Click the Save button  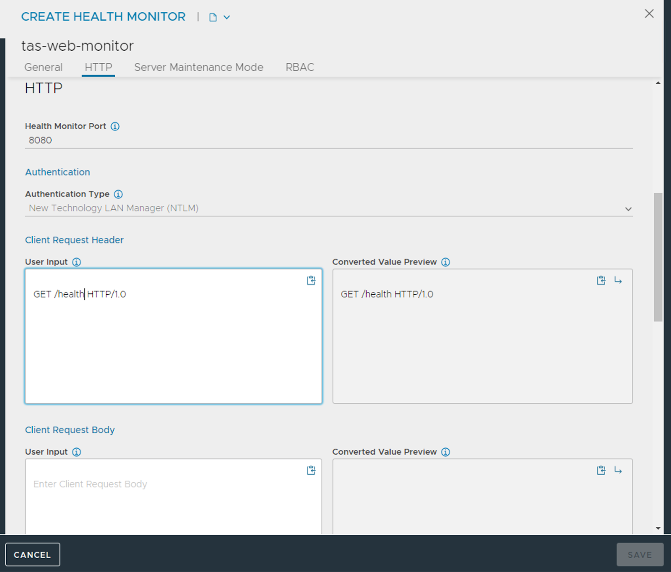[640, 554]
